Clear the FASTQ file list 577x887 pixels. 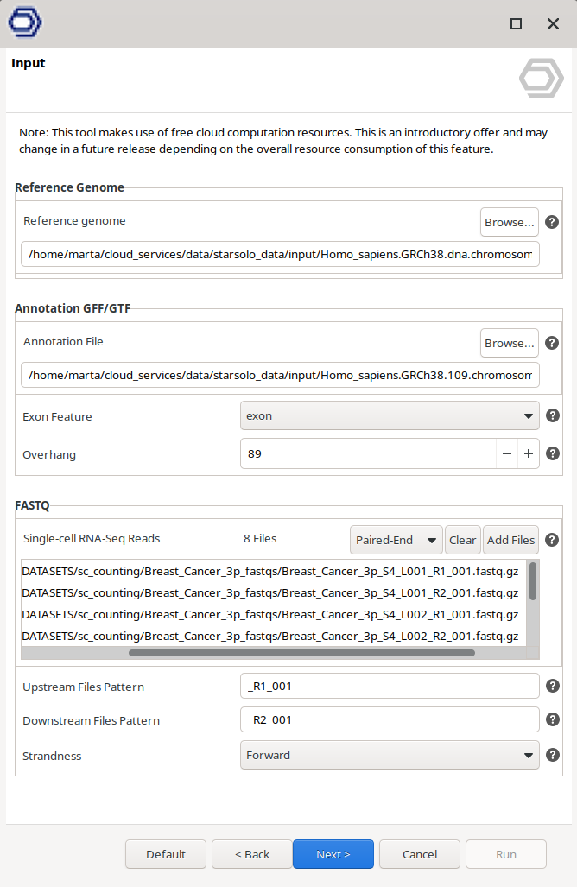(x=462, y=540)
